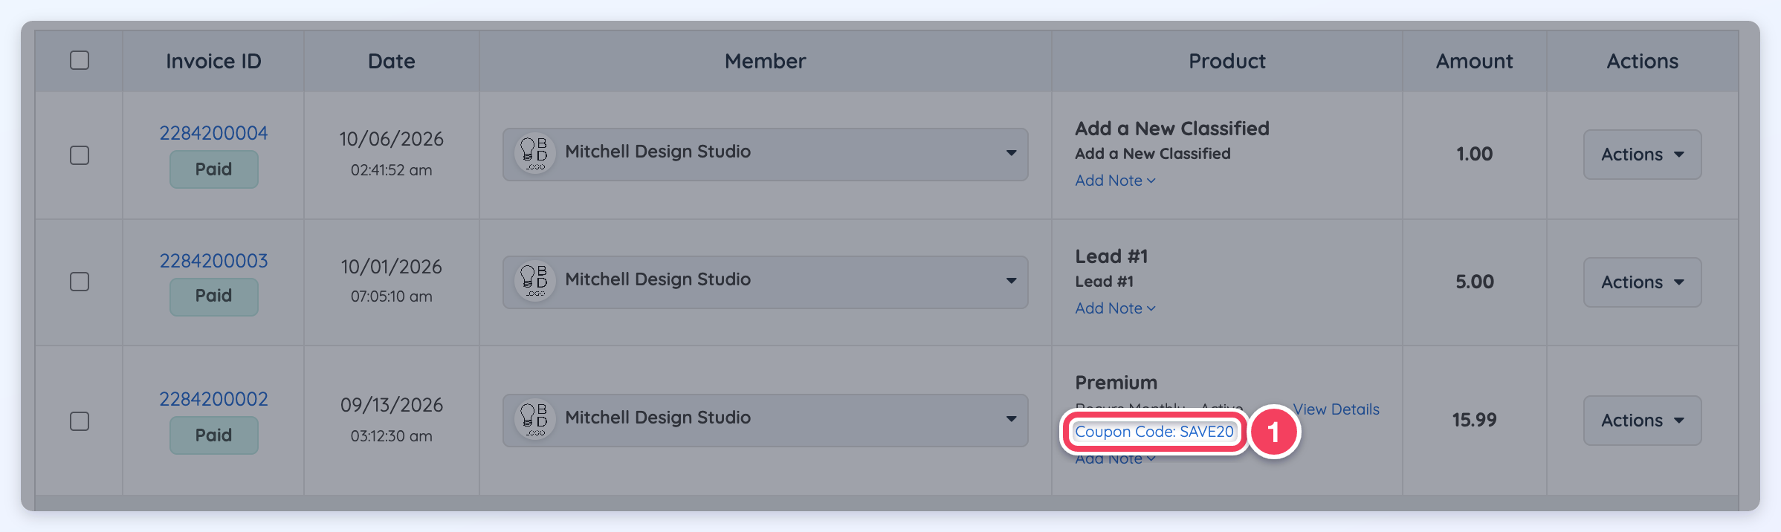
Task: Expand Add Note under Lead #1
Action: [1115, 308]
